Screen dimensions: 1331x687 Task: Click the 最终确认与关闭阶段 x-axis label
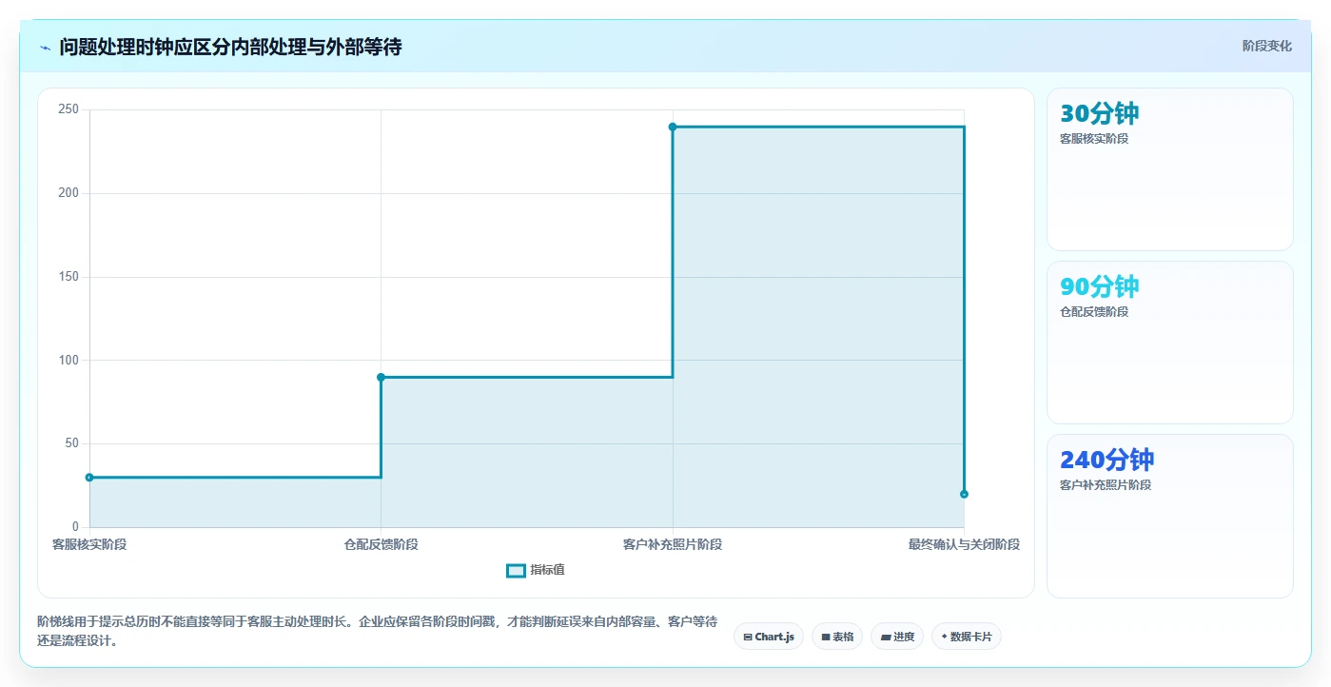[x=964, y=544]
